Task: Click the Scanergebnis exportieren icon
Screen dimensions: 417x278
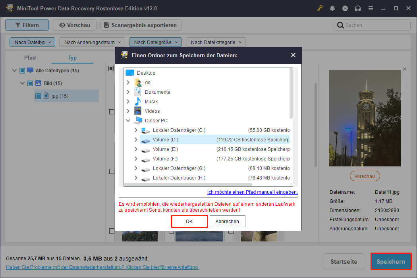Action: (x=105, y=25)
